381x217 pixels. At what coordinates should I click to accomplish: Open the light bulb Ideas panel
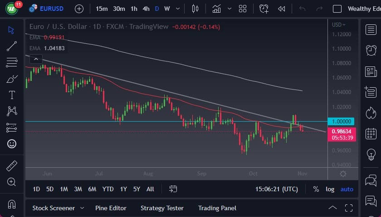[371, 154]
